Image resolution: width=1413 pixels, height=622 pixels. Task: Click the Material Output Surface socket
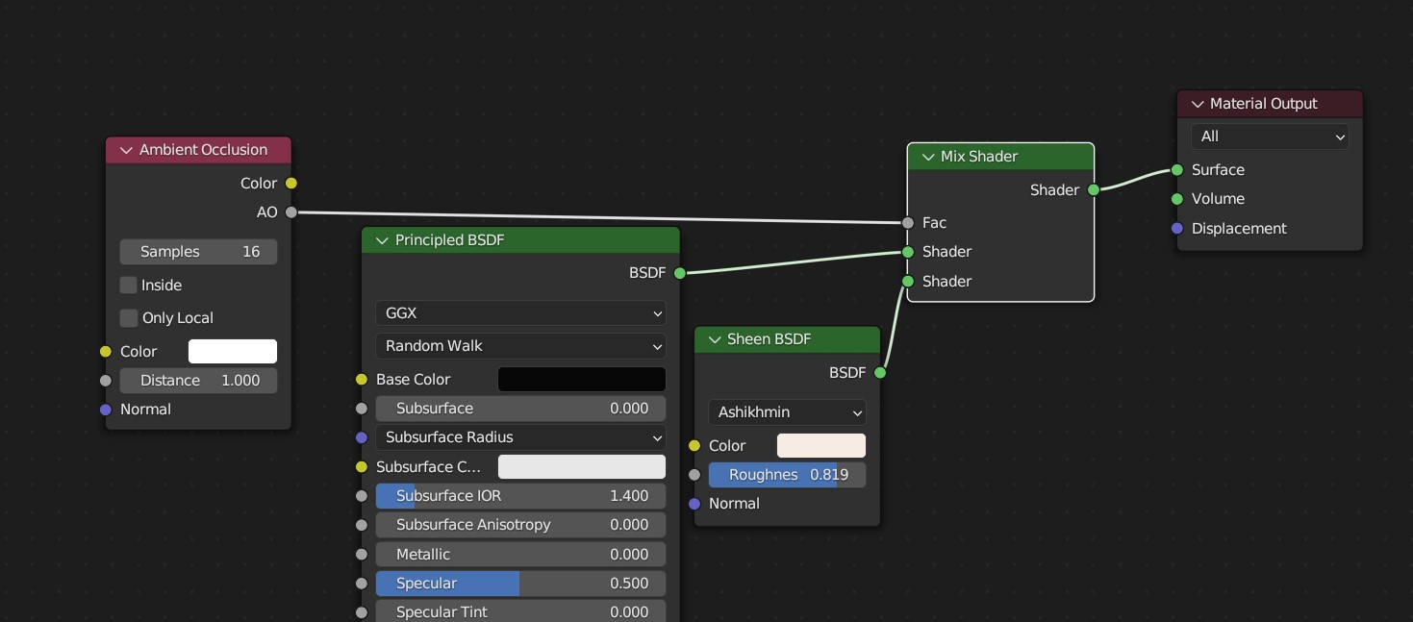[x=1177, y=170]
